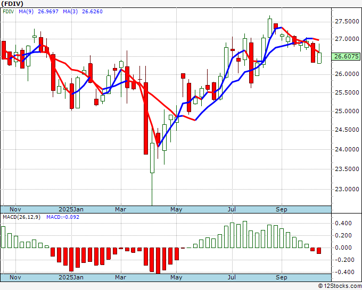Select the green FDIV legend label

tap(9, 12)
